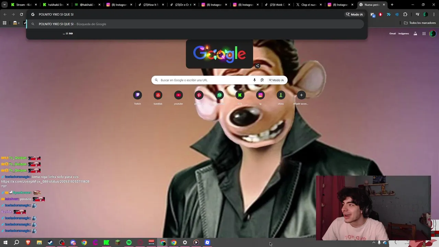The height and width of the screenshot is (247, 439).
Task: Open Google account avatar on page
Action: [x=432, y=34]
